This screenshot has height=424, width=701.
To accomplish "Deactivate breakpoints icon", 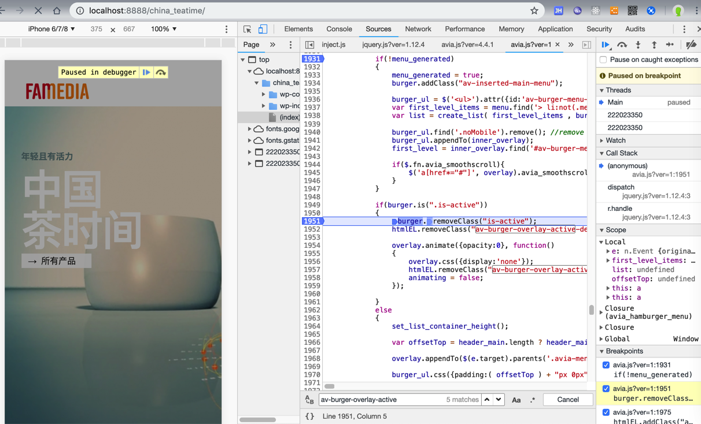I will [x=691, y=45].
